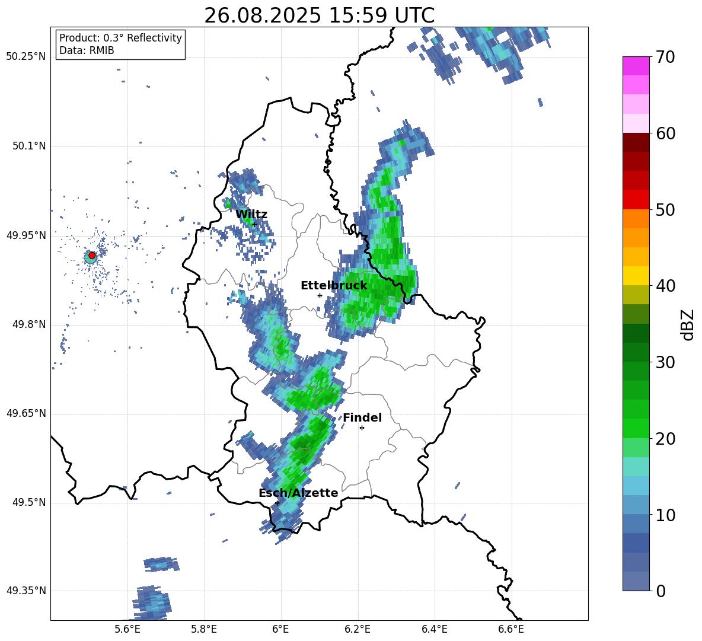Click the magenta swatch atop the colorbar
This screenshot has height=641, width=702.
click(636, 66)
